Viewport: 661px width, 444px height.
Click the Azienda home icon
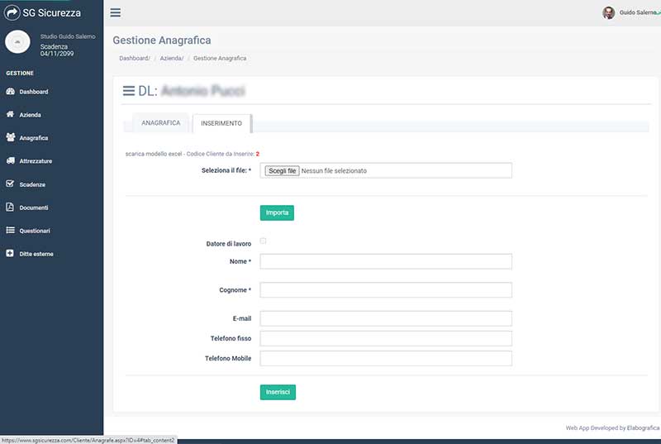point(10,114)
